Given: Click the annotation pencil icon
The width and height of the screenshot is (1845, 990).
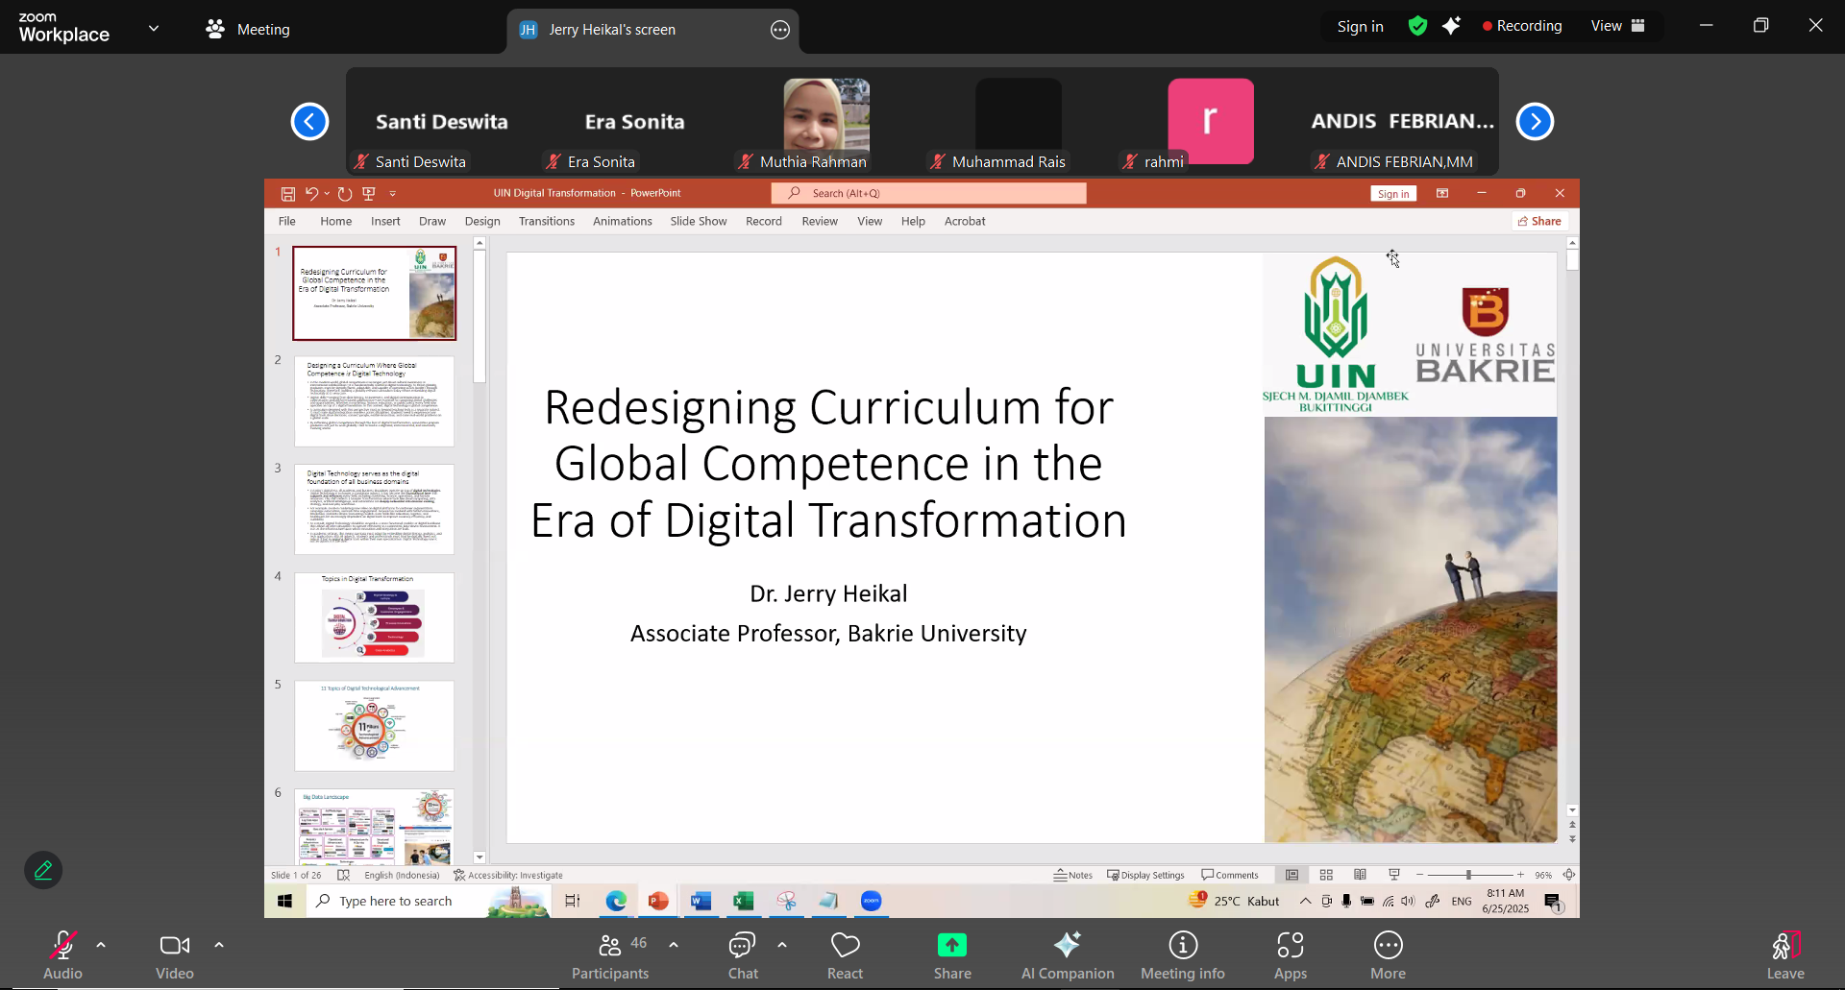Looking at the screenshot, I should [x=43, y=871].
